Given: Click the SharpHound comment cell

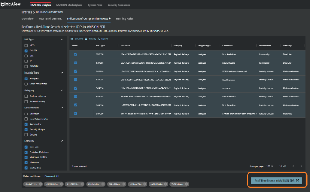Looking at the screenshot, I should click(229, 63).
